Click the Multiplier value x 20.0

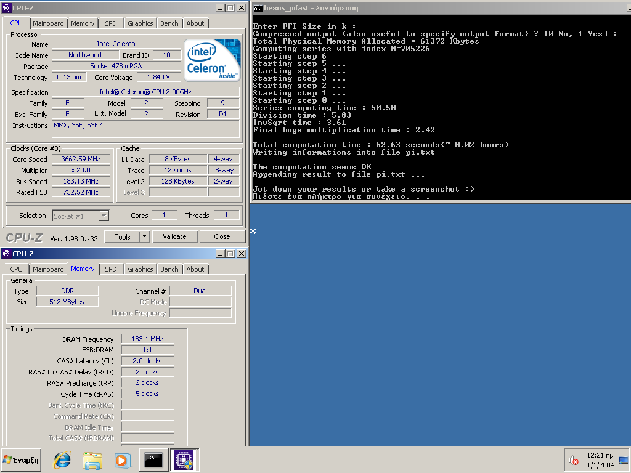(81, 170)
